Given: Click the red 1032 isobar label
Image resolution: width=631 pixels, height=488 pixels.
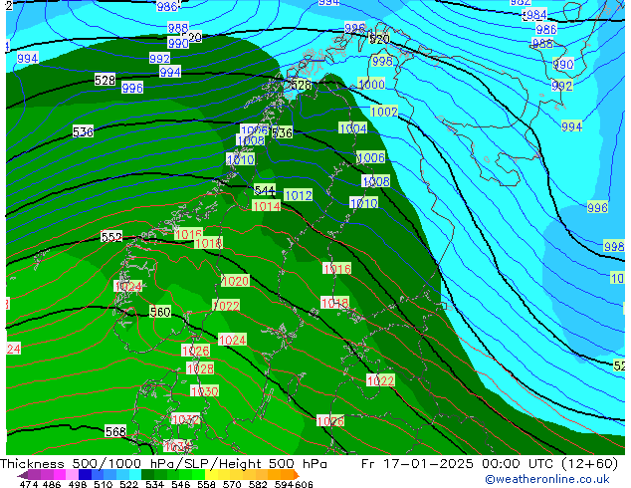Looking at the screenshot, I should pos(185,419).
